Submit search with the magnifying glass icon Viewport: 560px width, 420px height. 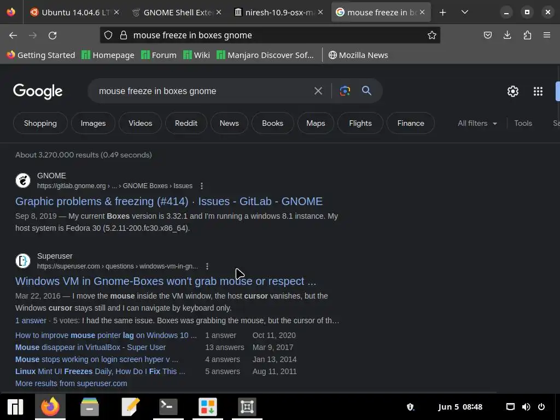click(366, 91)
